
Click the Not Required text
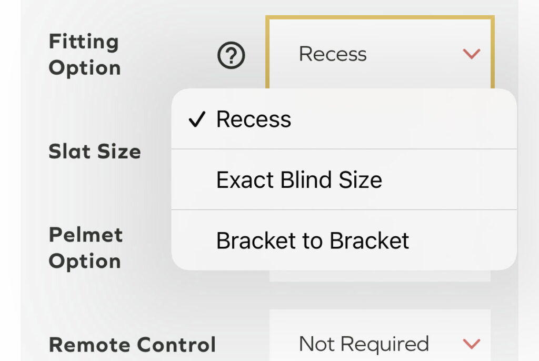(363, 344)
